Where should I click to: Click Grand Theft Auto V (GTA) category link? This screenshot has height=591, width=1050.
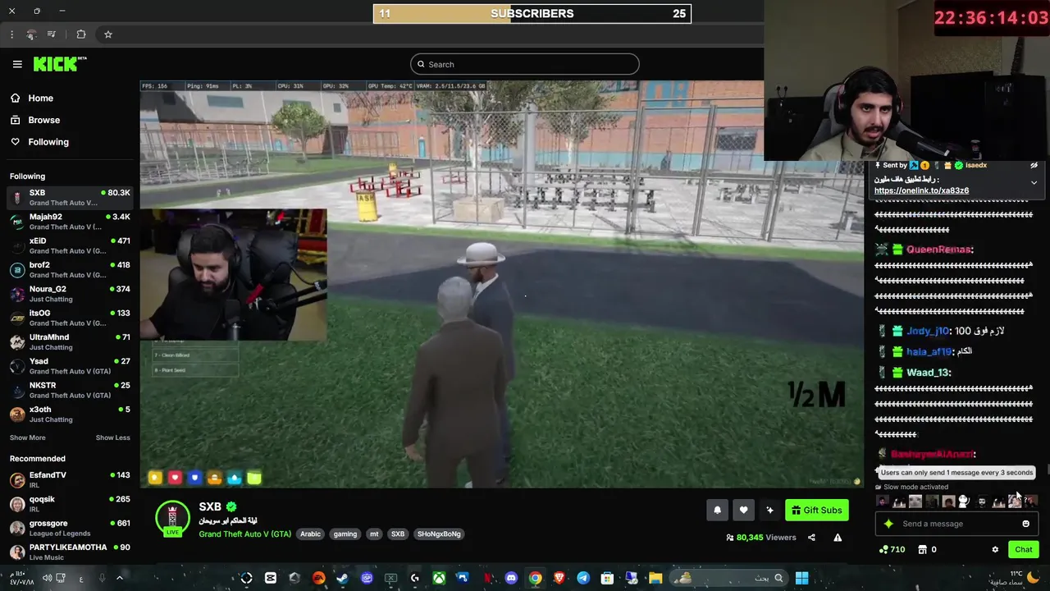coord(244,534)
